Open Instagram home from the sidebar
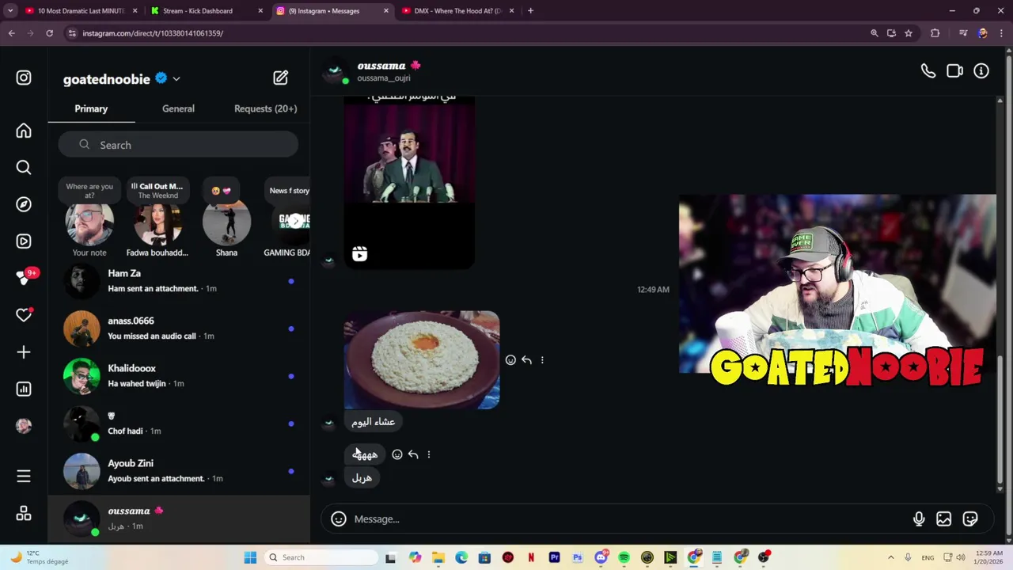The width and height of the screenshot is (1013, 570). (x=24, y=131)
